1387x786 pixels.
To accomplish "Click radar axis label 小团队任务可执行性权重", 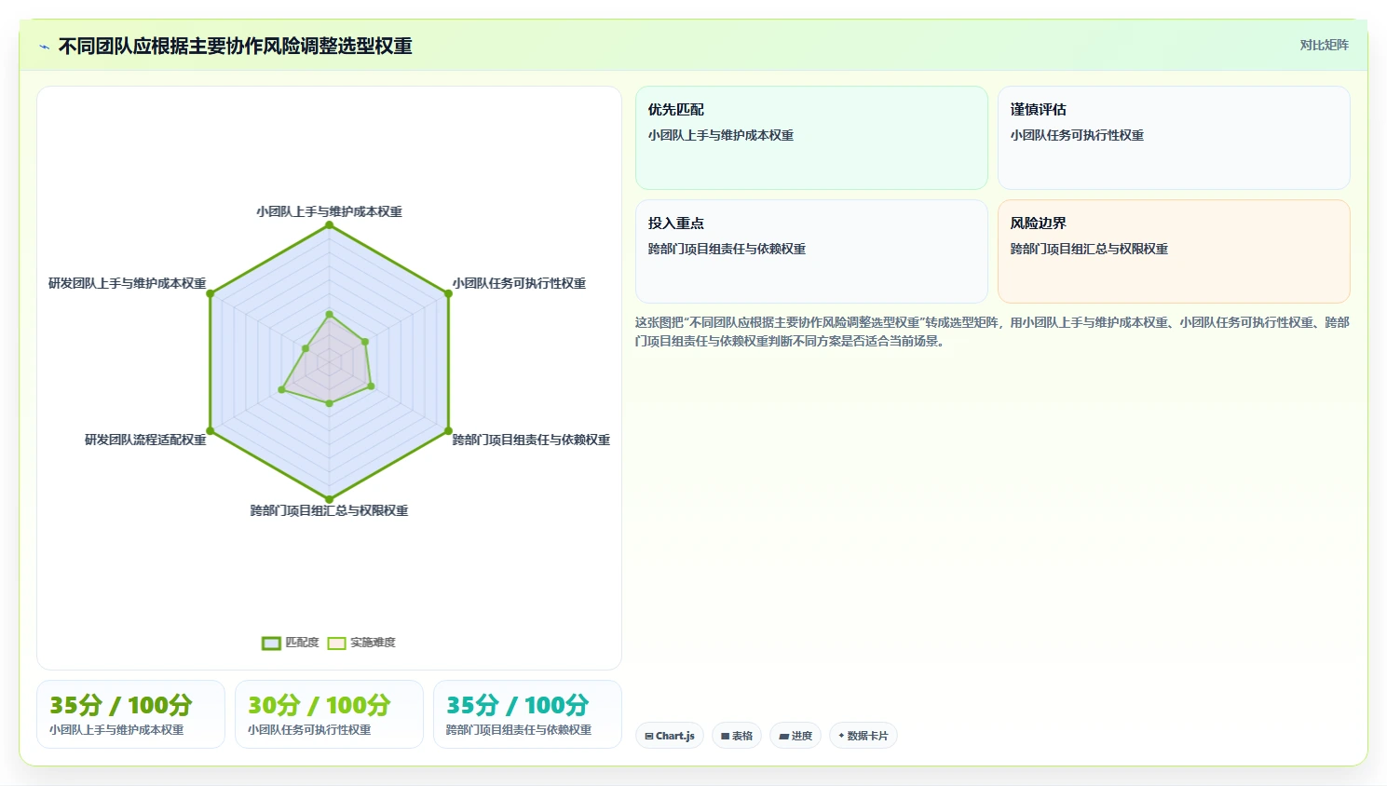I will (519, 283).
